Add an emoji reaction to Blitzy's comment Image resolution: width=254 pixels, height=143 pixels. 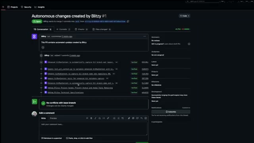43,47
